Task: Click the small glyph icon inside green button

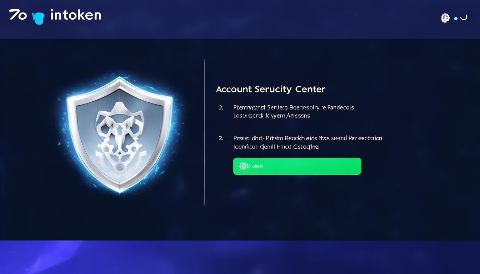Action: coord(245,166)
